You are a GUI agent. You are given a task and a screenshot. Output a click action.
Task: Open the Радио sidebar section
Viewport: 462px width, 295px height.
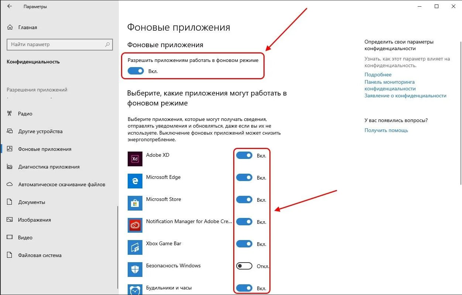point(25,114)
